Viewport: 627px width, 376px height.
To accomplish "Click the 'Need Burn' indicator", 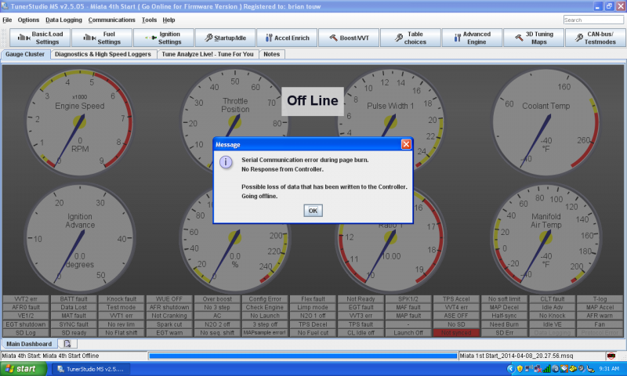I will (504, 324).
